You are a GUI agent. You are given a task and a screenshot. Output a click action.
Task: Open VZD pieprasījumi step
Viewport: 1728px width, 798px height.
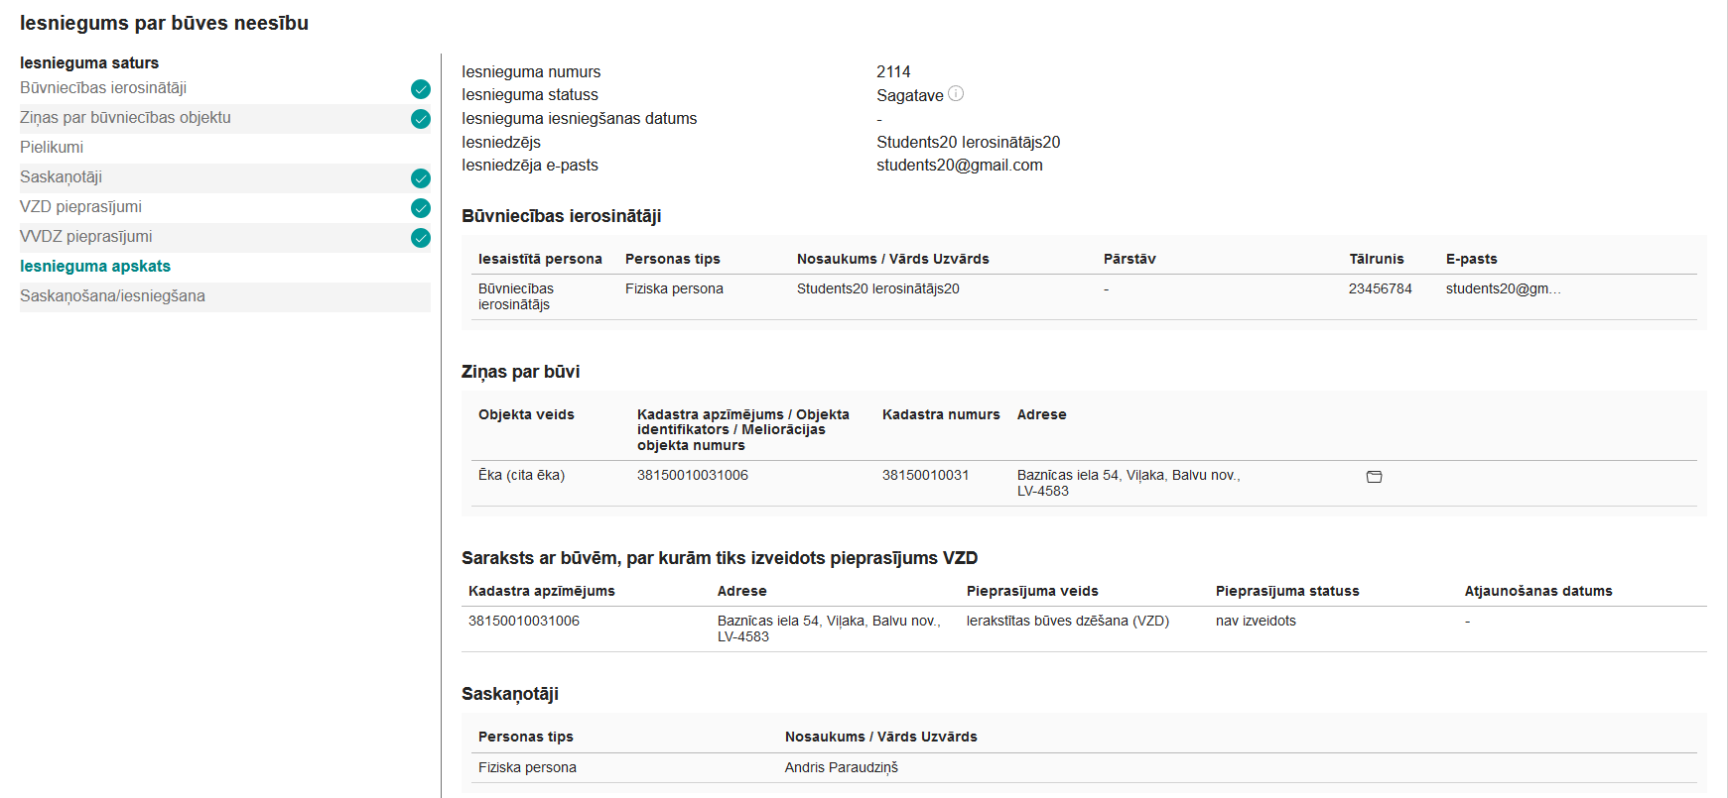point(80,207)
